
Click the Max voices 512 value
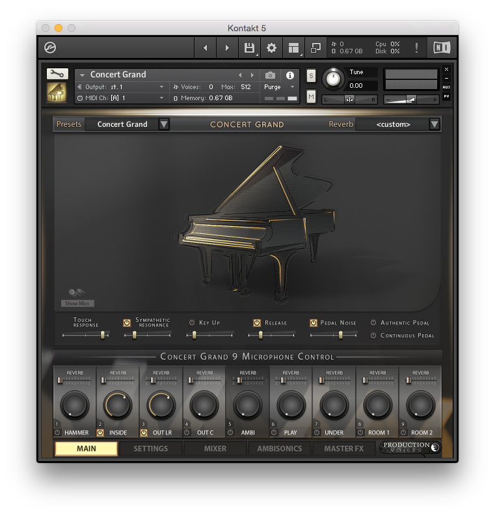(x=246, y=87)
